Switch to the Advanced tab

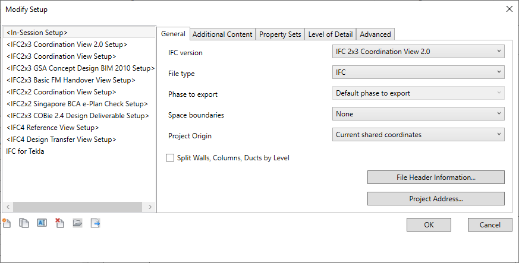[x=375, y=34]
